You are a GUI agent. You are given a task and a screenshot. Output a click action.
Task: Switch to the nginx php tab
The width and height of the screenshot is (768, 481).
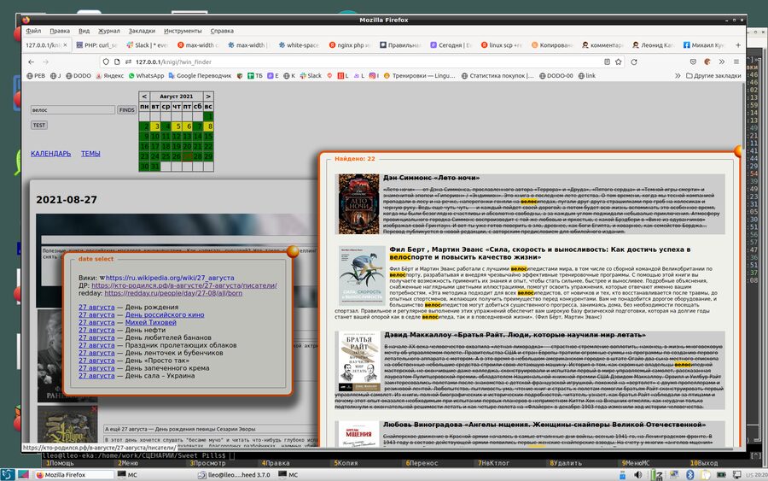coord(349,45)
